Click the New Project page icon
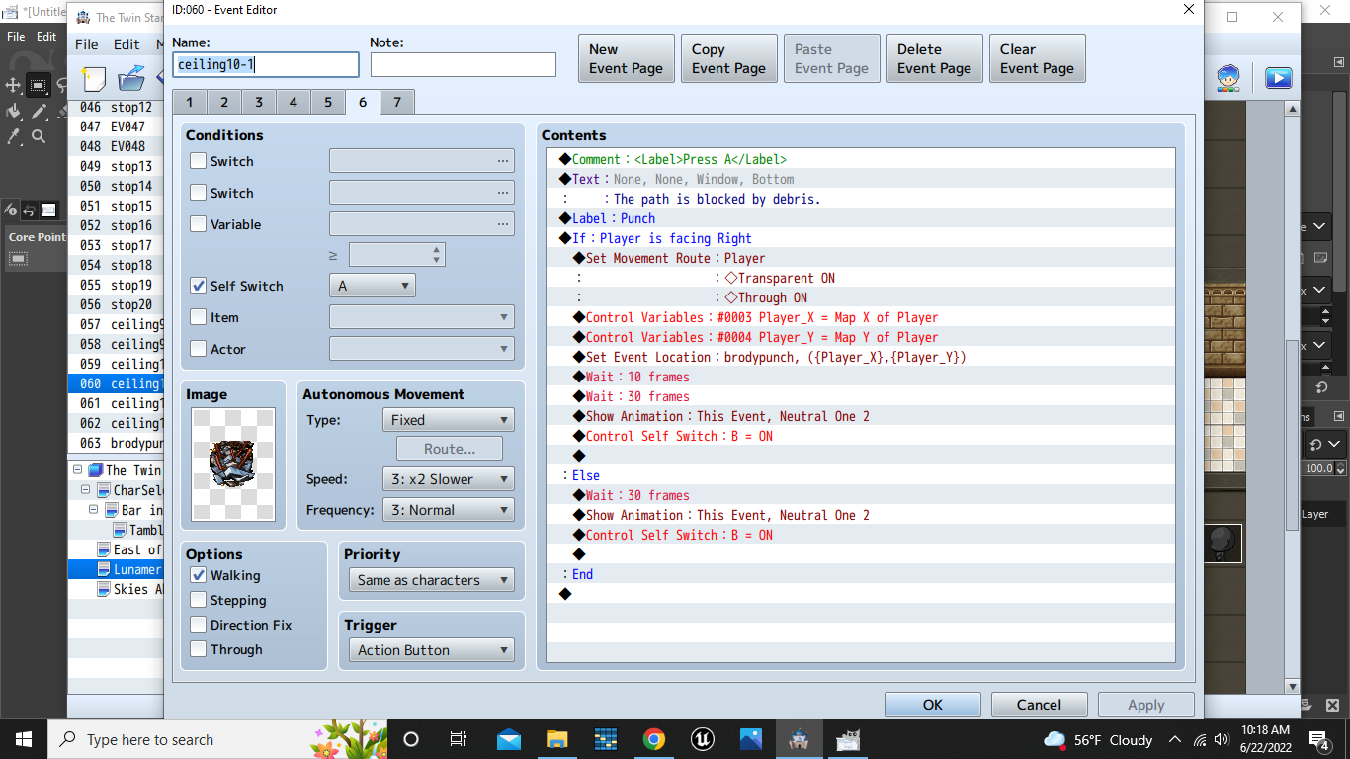This screenshot has width=1350, height=759. tap(93, 79)
